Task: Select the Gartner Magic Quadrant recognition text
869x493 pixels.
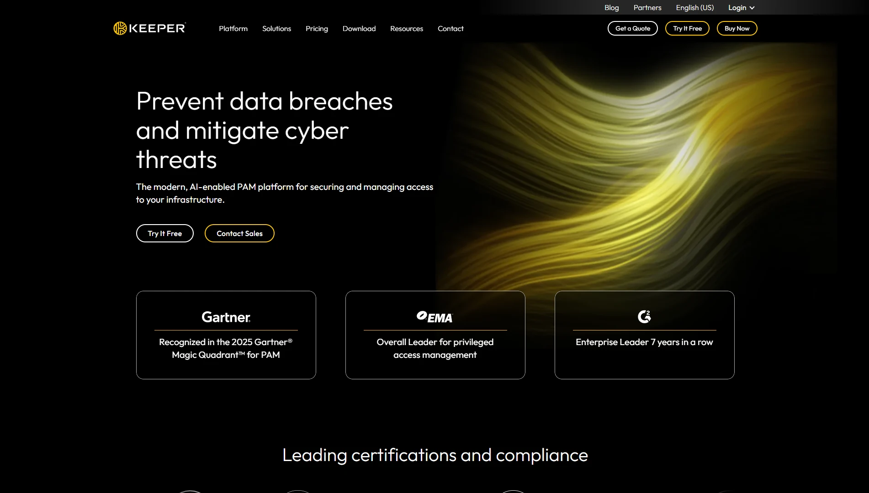Action: click(226, 348)
